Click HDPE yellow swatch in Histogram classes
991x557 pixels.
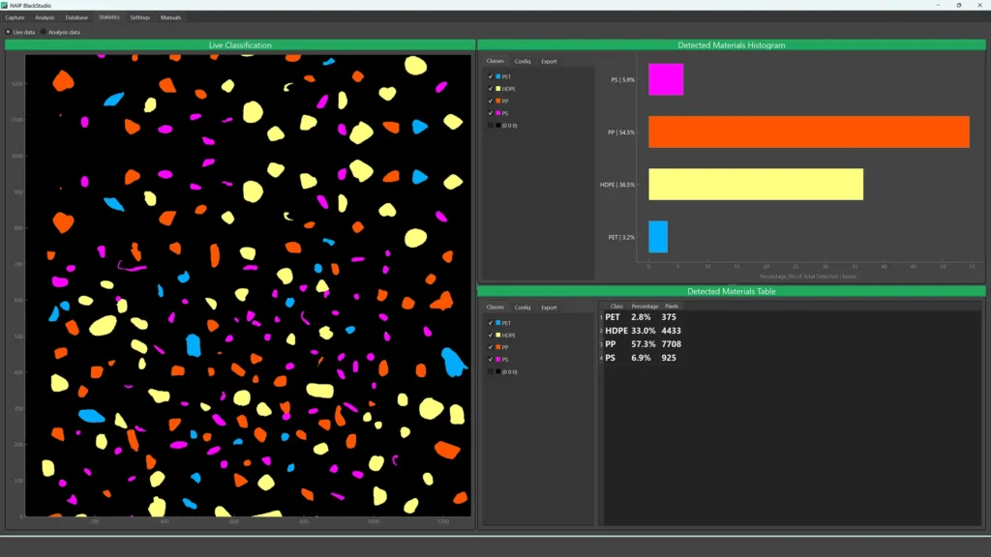pyautogui.click(x=498, y=88)
